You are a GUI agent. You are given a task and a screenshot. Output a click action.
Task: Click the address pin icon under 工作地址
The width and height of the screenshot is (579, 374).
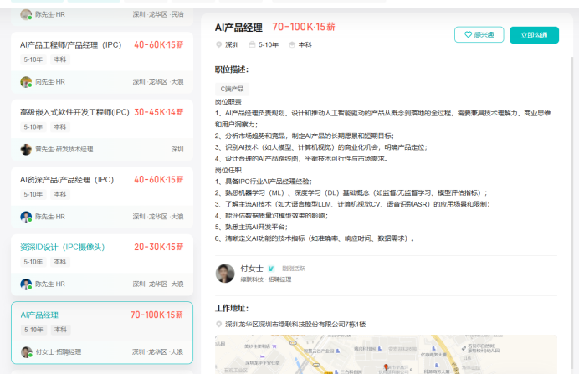pos(219,323)
